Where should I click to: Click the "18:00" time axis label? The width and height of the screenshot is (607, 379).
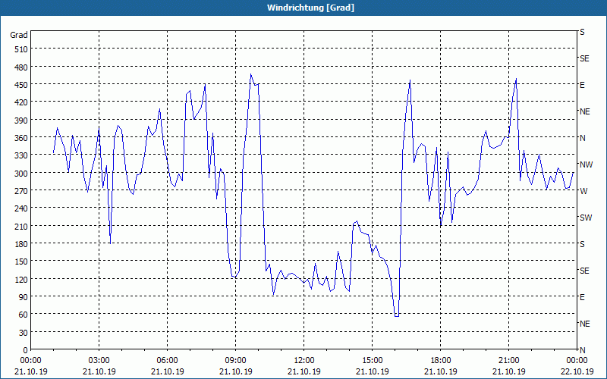coord(441,361)
